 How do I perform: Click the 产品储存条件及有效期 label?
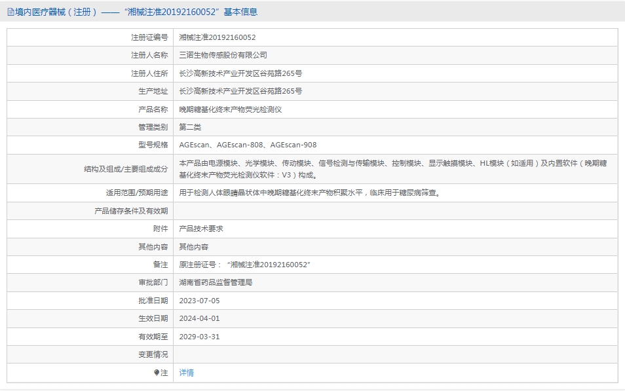coord(131,212)
